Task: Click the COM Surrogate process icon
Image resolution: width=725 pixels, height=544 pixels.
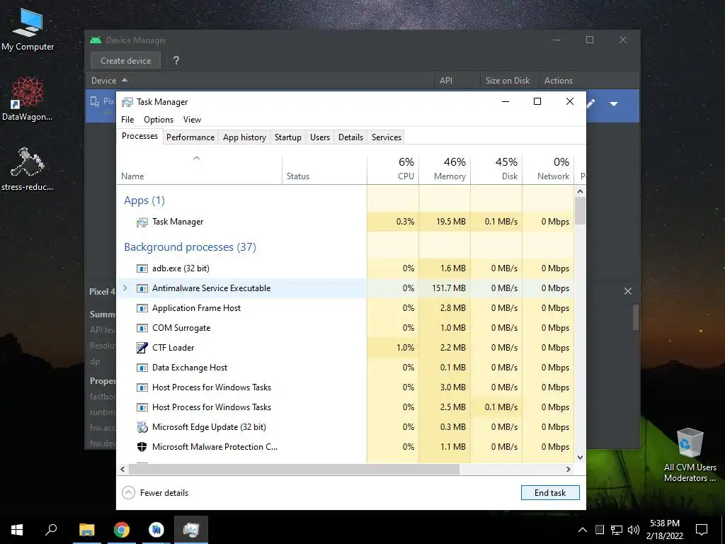Action: [x=142, y=328]
